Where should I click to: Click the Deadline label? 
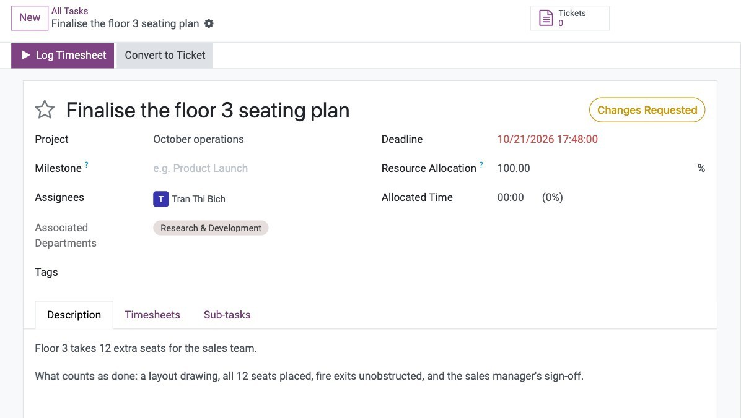(402, 139)
